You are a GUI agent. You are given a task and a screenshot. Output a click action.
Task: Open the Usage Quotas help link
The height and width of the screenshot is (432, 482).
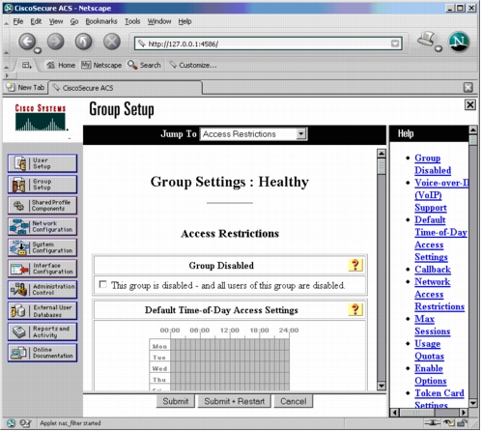429,350
